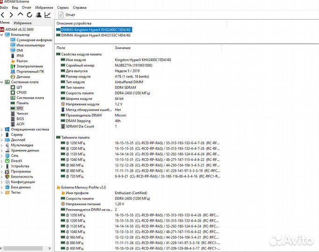Go back with the left arrow toolbar button

pos(3,15)
